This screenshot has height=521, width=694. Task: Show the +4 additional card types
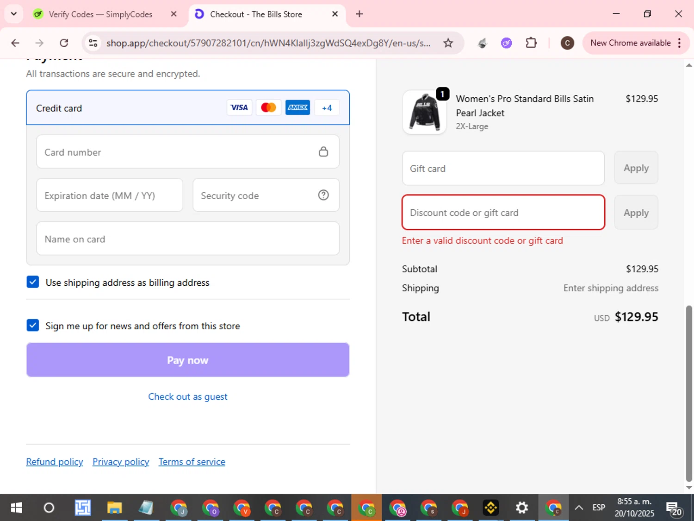click(327, 107)
